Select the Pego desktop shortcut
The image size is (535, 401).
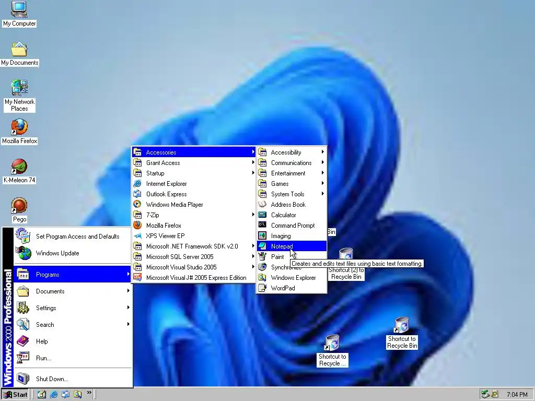click(19, 210)
